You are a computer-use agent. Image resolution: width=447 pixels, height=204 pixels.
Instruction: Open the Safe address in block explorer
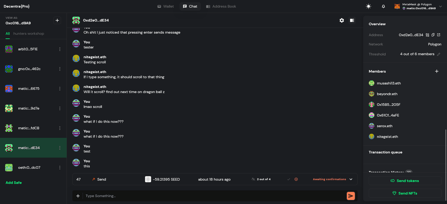(x=439, y=35)
